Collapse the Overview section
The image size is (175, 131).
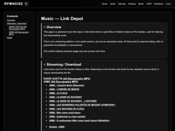point(44,27)
